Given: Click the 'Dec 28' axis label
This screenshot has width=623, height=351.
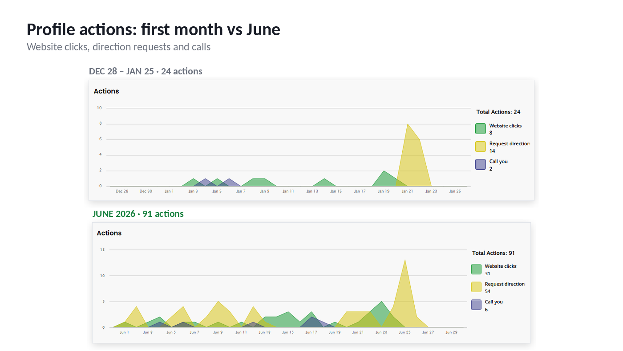Looking at the screenshot, I should click(122, 191).
